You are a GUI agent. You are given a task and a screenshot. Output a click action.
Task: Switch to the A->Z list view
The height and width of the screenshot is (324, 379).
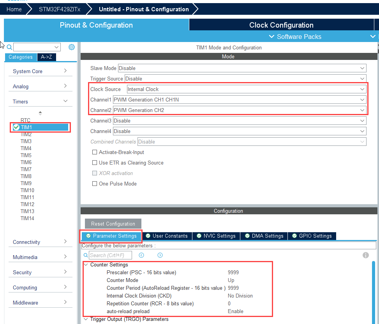(x=47, y=57)
